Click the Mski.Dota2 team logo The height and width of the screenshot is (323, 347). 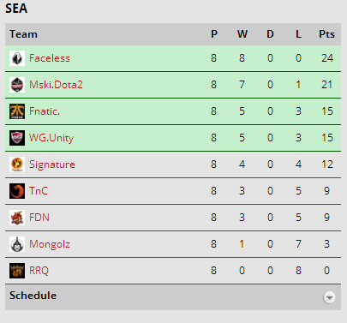click(17, 85)
